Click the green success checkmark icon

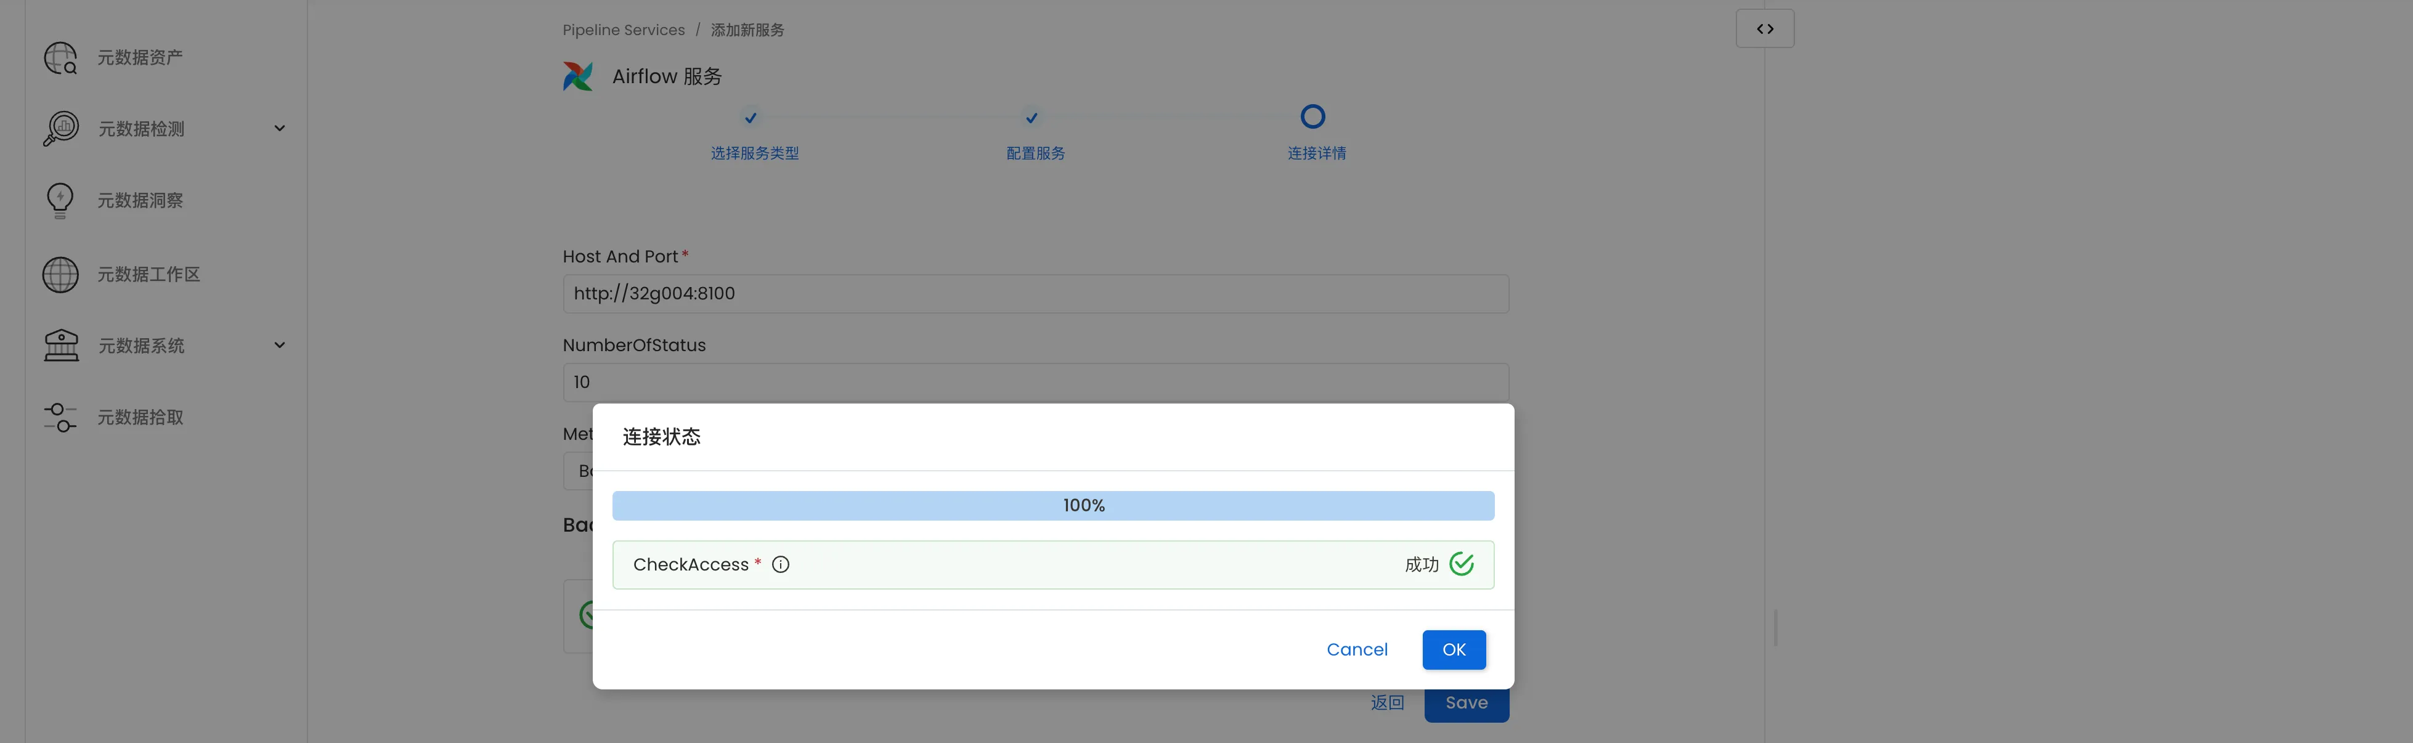[1461, 564]
